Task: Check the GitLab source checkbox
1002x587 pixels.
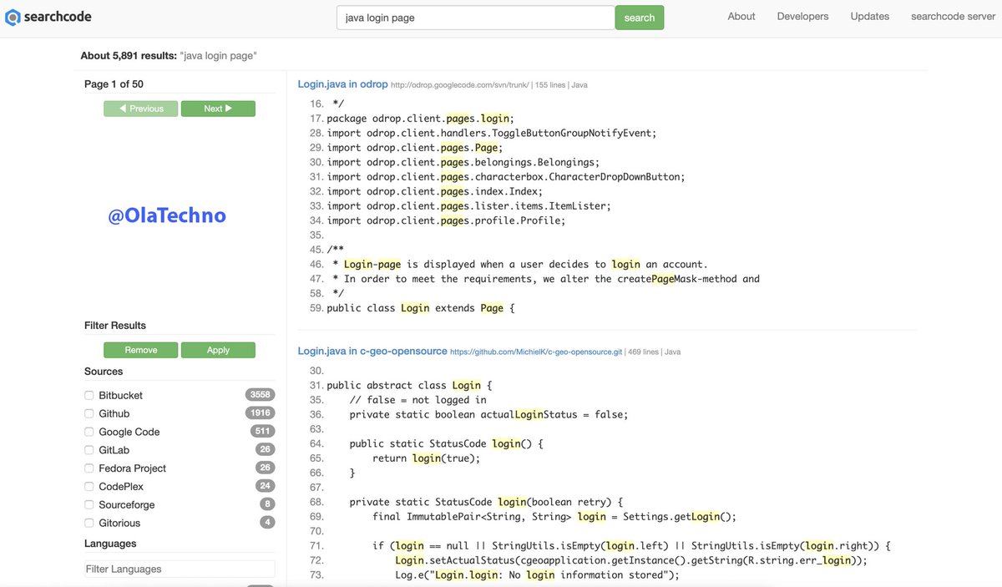Action: (89, 450)
